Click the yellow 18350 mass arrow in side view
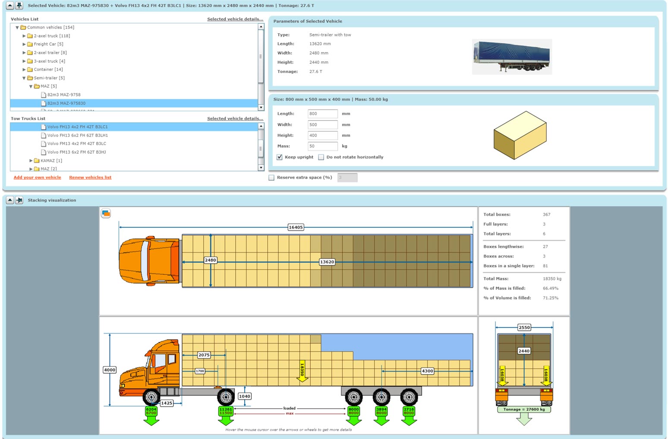The height and width of the screenshot is (439, 668). click(x=302, y=371)
